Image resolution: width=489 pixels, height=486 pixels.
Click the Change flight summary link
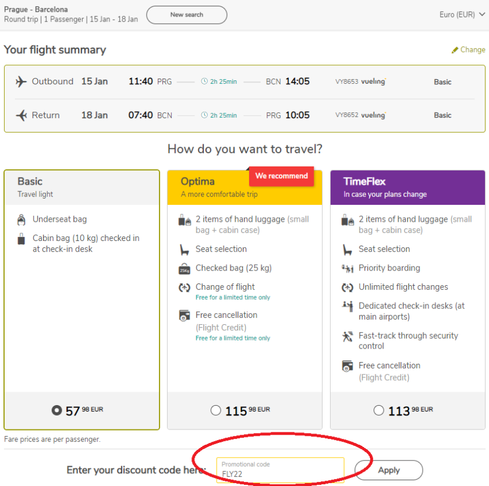point(468,50)
